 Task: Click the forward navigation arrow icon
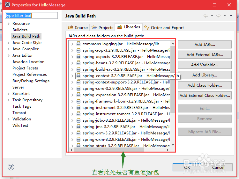pos(219,16)
